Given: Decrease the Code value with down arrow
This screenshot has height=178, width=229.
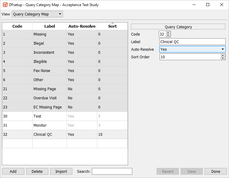Looking at the screenshot, I should pos(168,36).
